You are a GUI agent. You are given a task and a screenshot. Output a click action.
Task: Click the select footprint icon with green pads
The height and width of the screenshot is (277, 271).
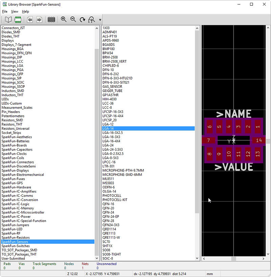18,20
